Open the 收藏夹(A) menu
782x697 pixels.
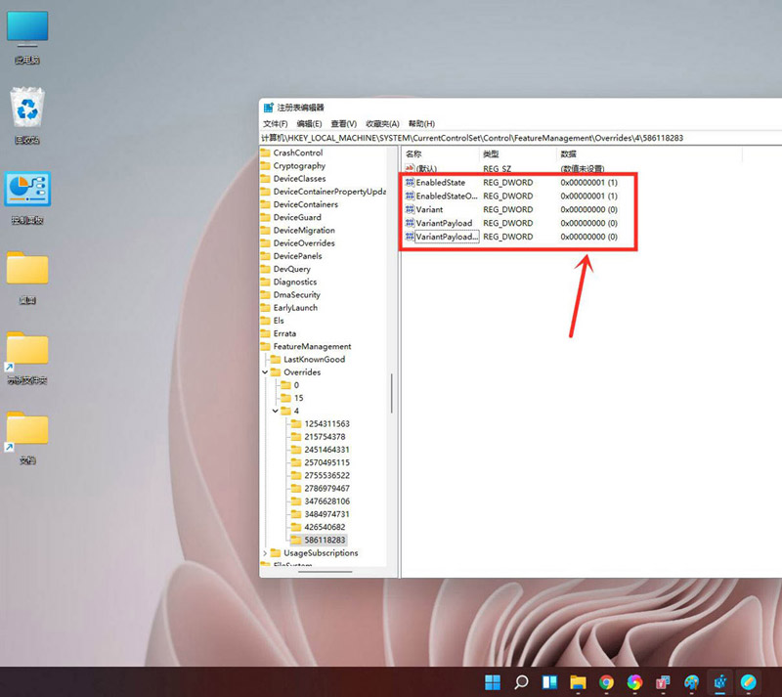click(382, 123)
